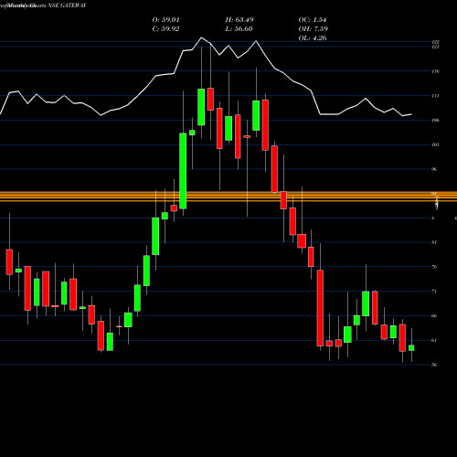Click the 'NSE GATEWAY' chart title
Image resolution: width=457 pixels, height=457 pixels.
point(67,5)
